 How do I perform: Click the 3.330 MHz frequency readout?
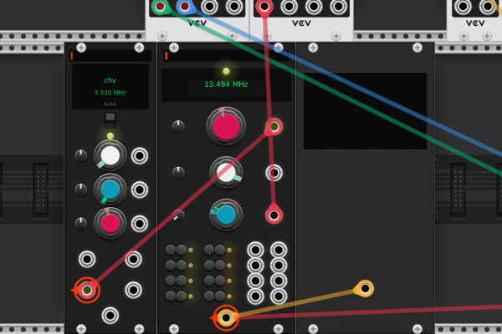pos(110,93)
